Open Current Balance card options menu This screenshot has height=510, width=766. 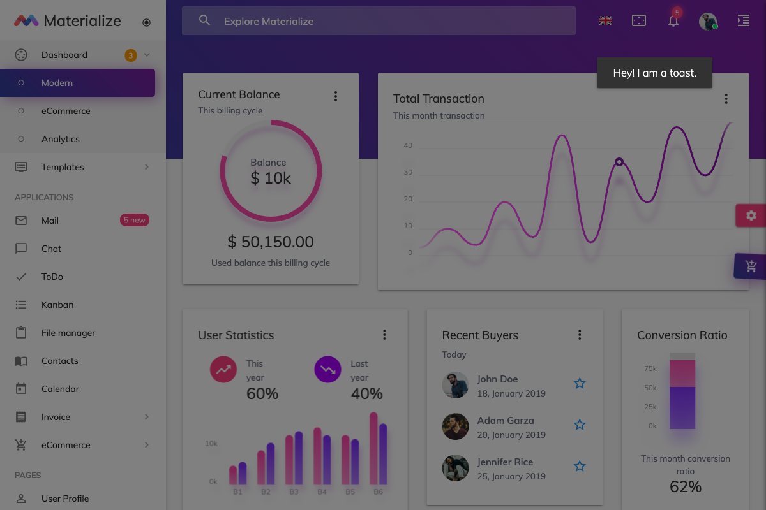[336, 96]
